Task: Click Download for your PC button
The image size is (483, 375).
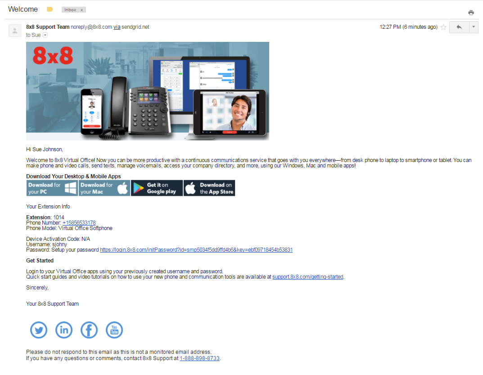Action: click(52, 188)
